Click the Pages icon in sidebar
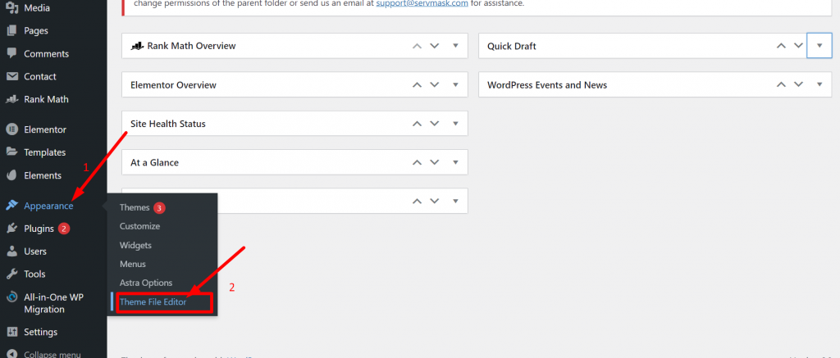 (11, 31)
